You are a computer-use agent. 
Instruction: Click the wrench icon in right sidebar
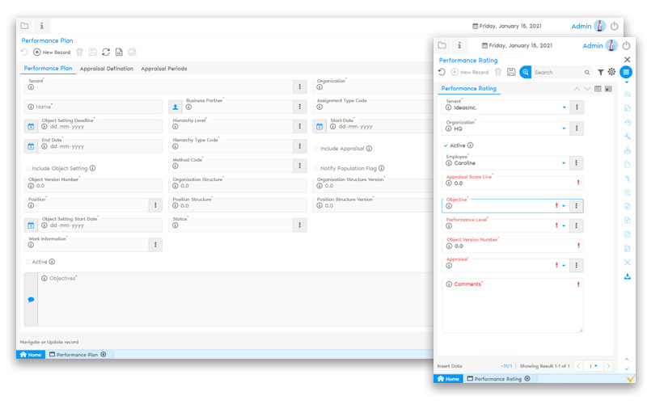coord(628,137)
